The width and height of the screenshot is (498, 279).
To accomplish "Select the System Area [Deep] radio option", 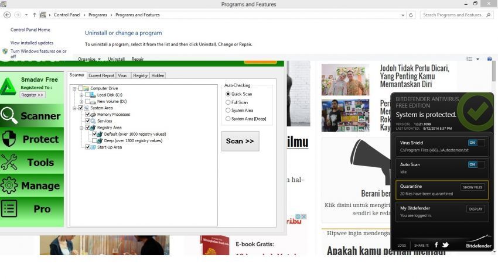I will pos(228,119).
